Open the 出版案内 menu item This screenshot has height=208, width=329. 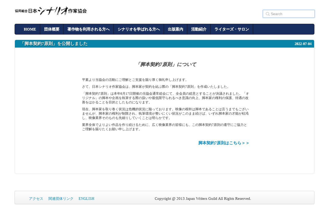tap(176, 29)
